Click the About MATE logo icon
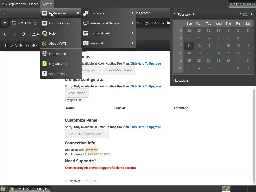Screen dimensions: 256x192 pos(44,43)
